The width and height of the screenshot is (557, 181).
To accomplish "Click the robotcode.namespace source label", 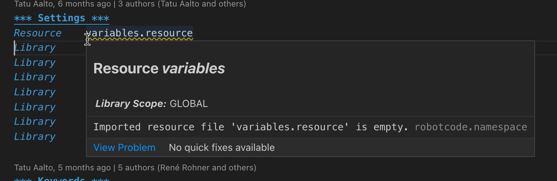I will [471, 127].
